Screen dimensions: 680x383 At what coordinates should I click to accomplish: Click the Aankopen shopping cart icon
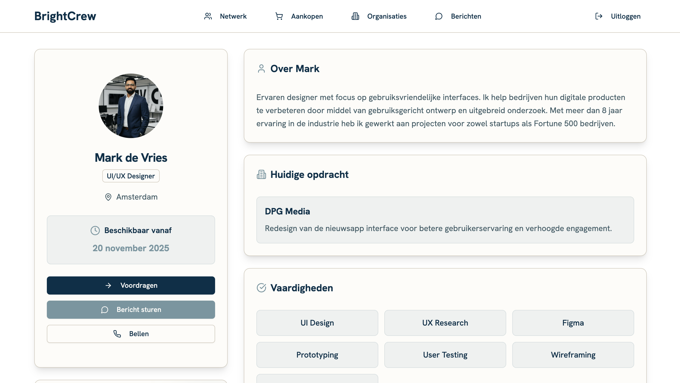[x=279, y=16]
